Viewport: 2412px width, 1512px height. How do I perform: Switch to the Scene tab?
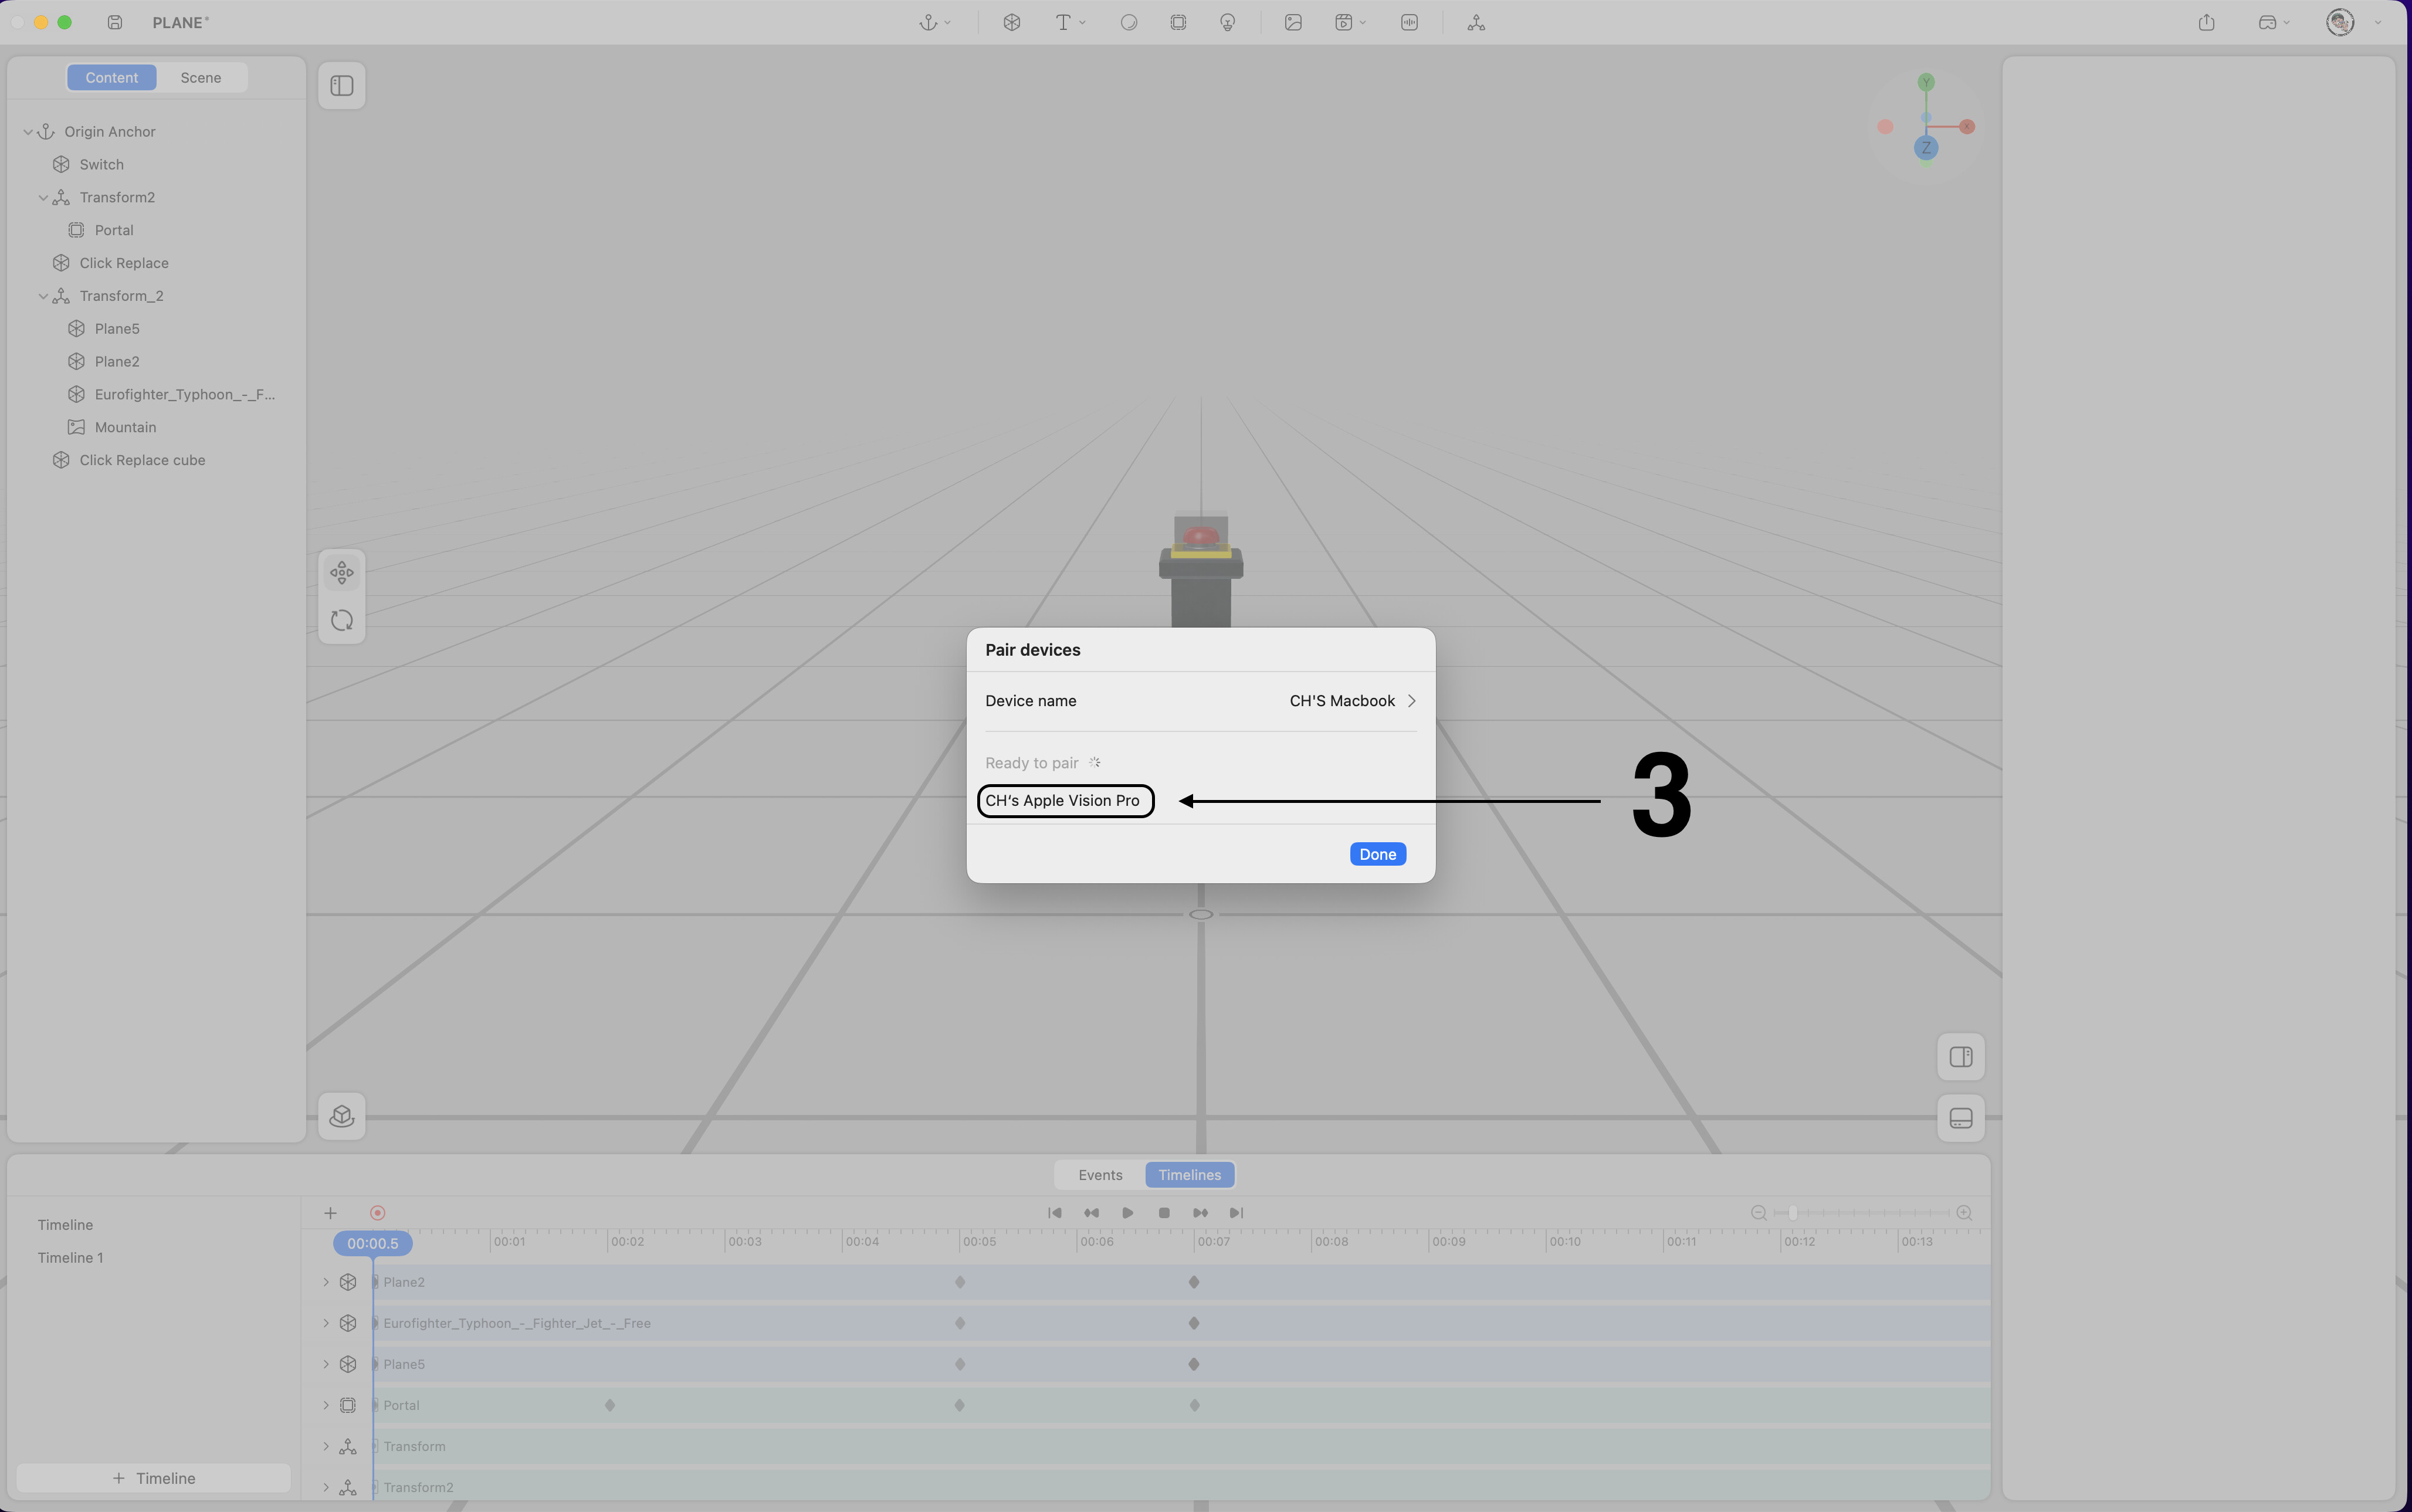pyautogui.click(x=201, y=78)
